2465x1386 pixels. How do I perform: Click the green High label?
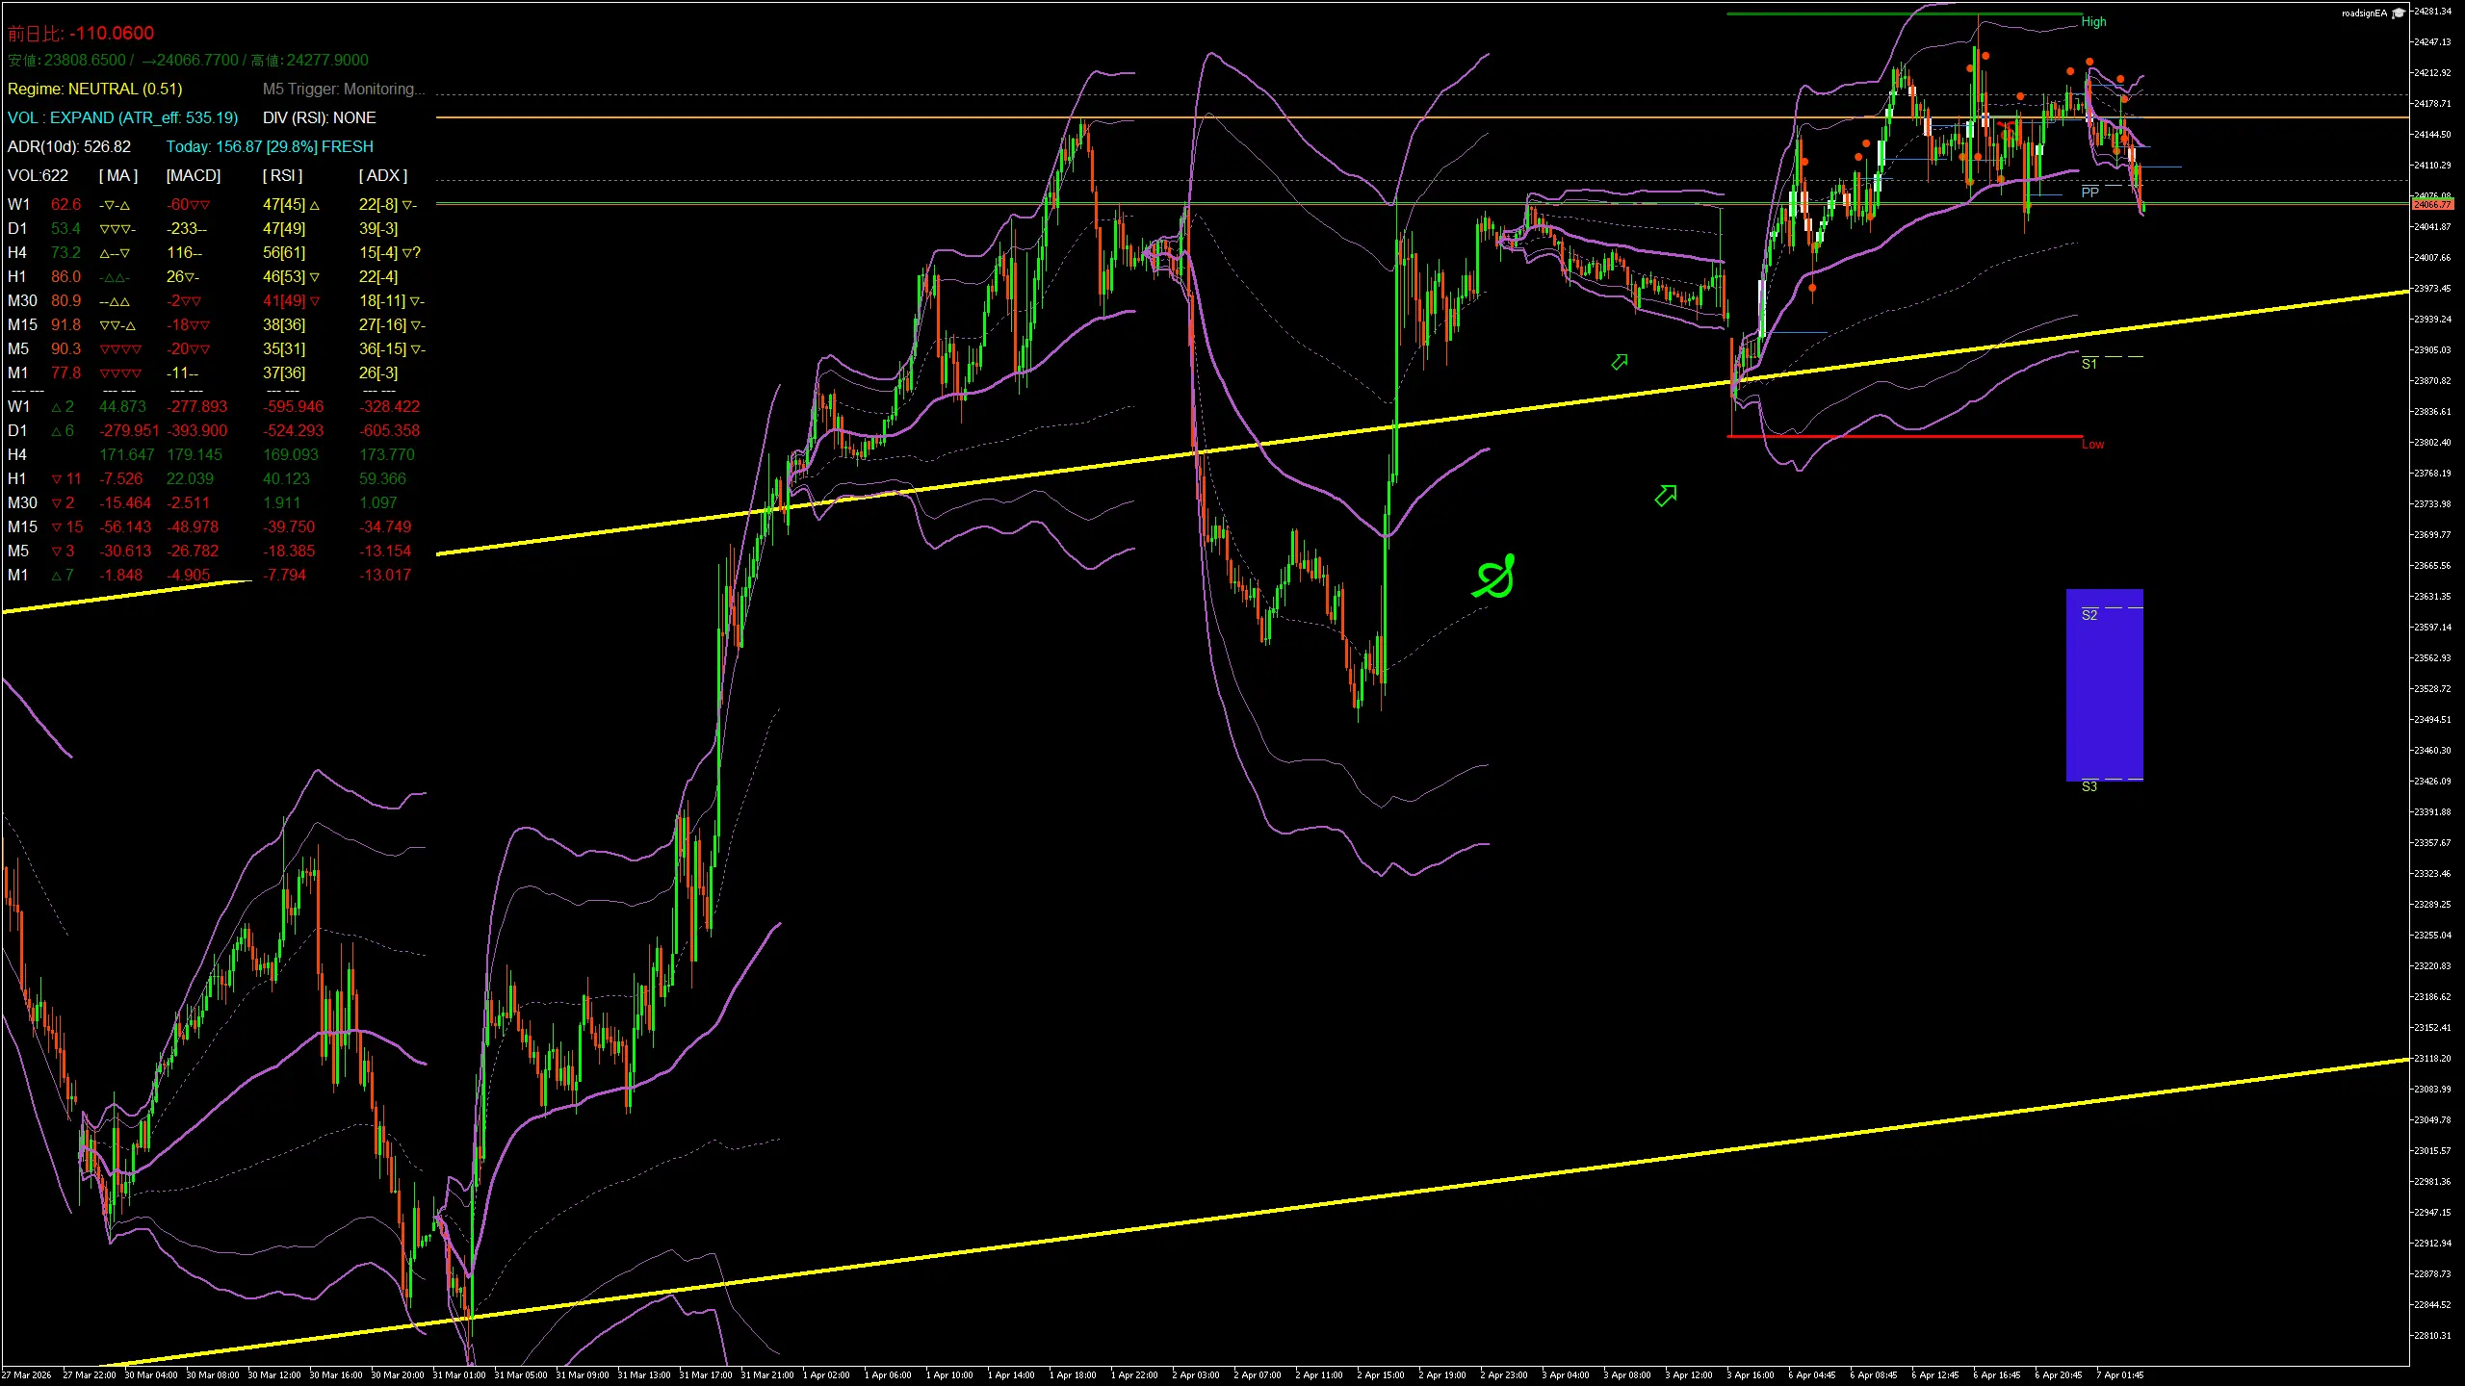pos(2093,21)
